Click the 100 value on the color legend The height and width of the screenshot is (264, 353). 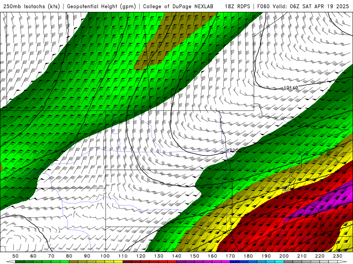coord(105,256)
